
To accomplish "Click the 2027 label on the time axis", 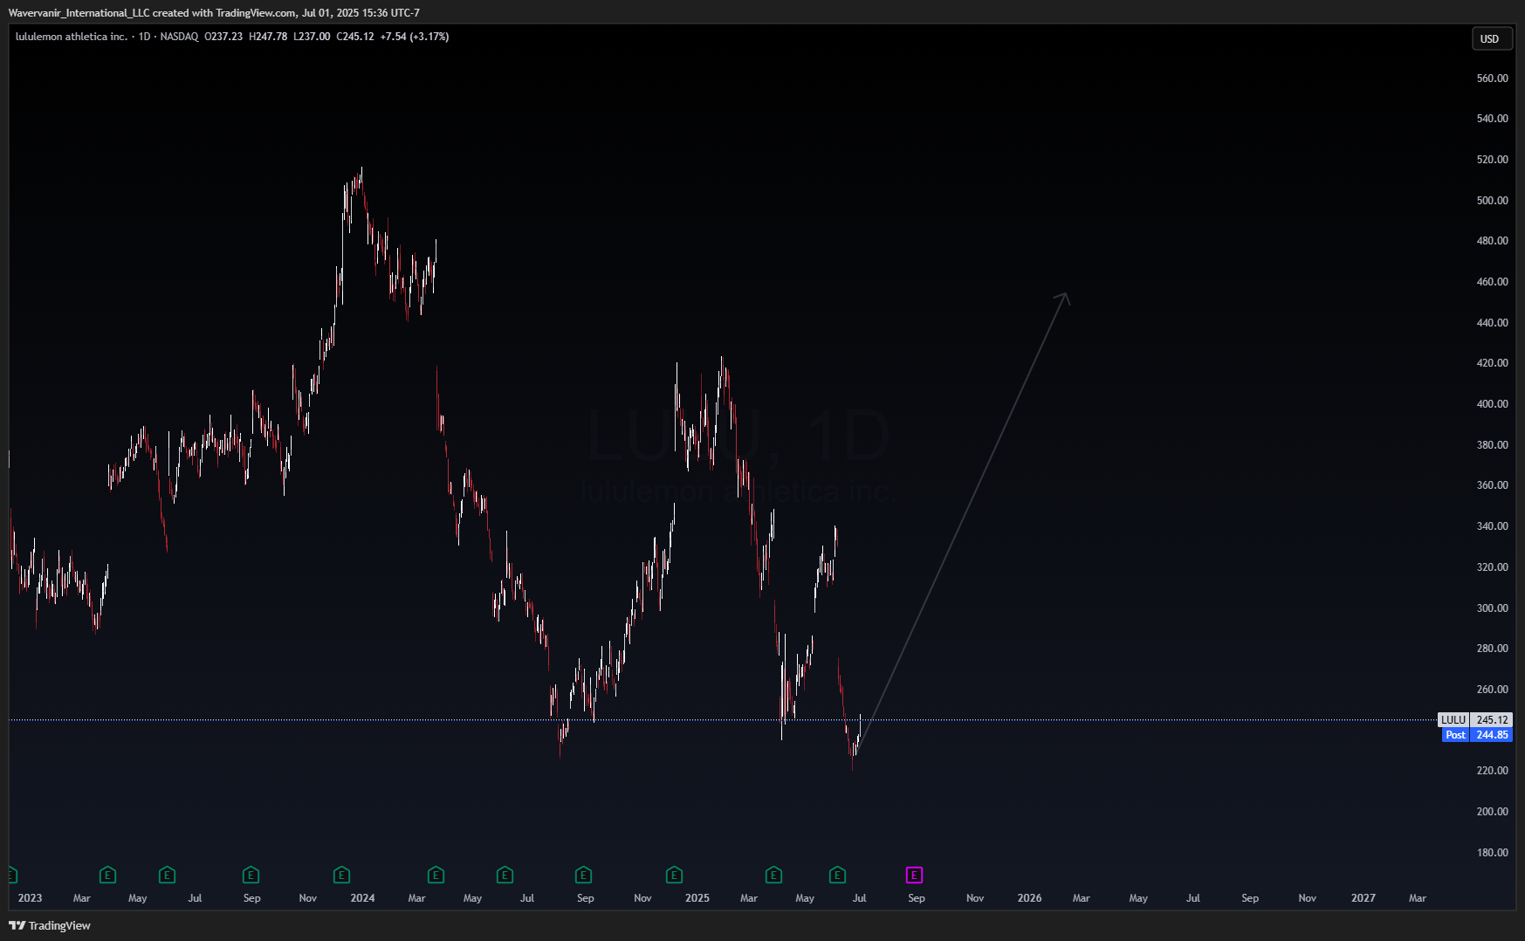I will point(1363,898).
